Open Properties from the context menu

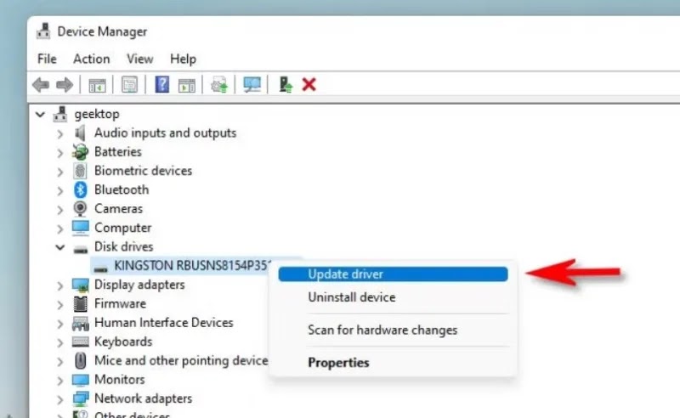(x=338, y=363)
